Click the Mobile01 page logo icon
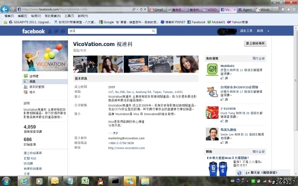Image resolution: width=298 pixels, height=186 pixels. (212, 69)
